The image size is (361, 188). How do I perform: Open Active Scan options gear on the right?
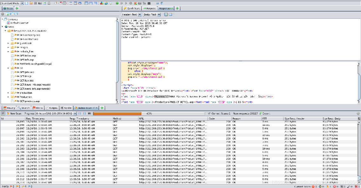click(358, 113)
